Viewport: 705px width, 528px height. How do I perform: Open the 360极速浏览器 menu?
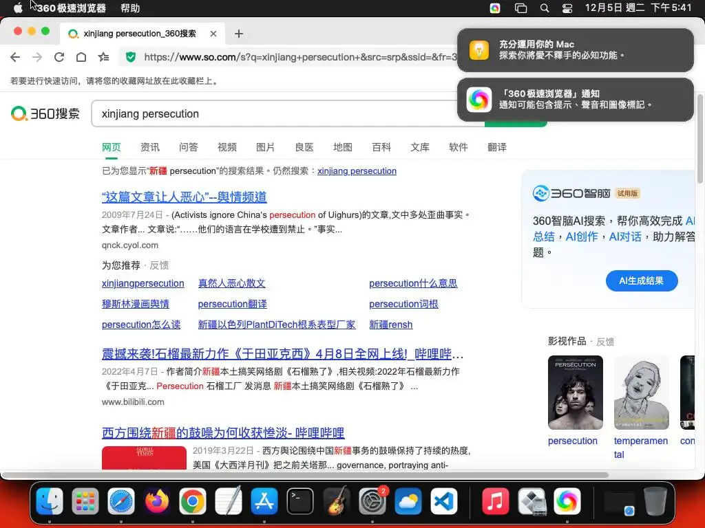click(71, 8)
